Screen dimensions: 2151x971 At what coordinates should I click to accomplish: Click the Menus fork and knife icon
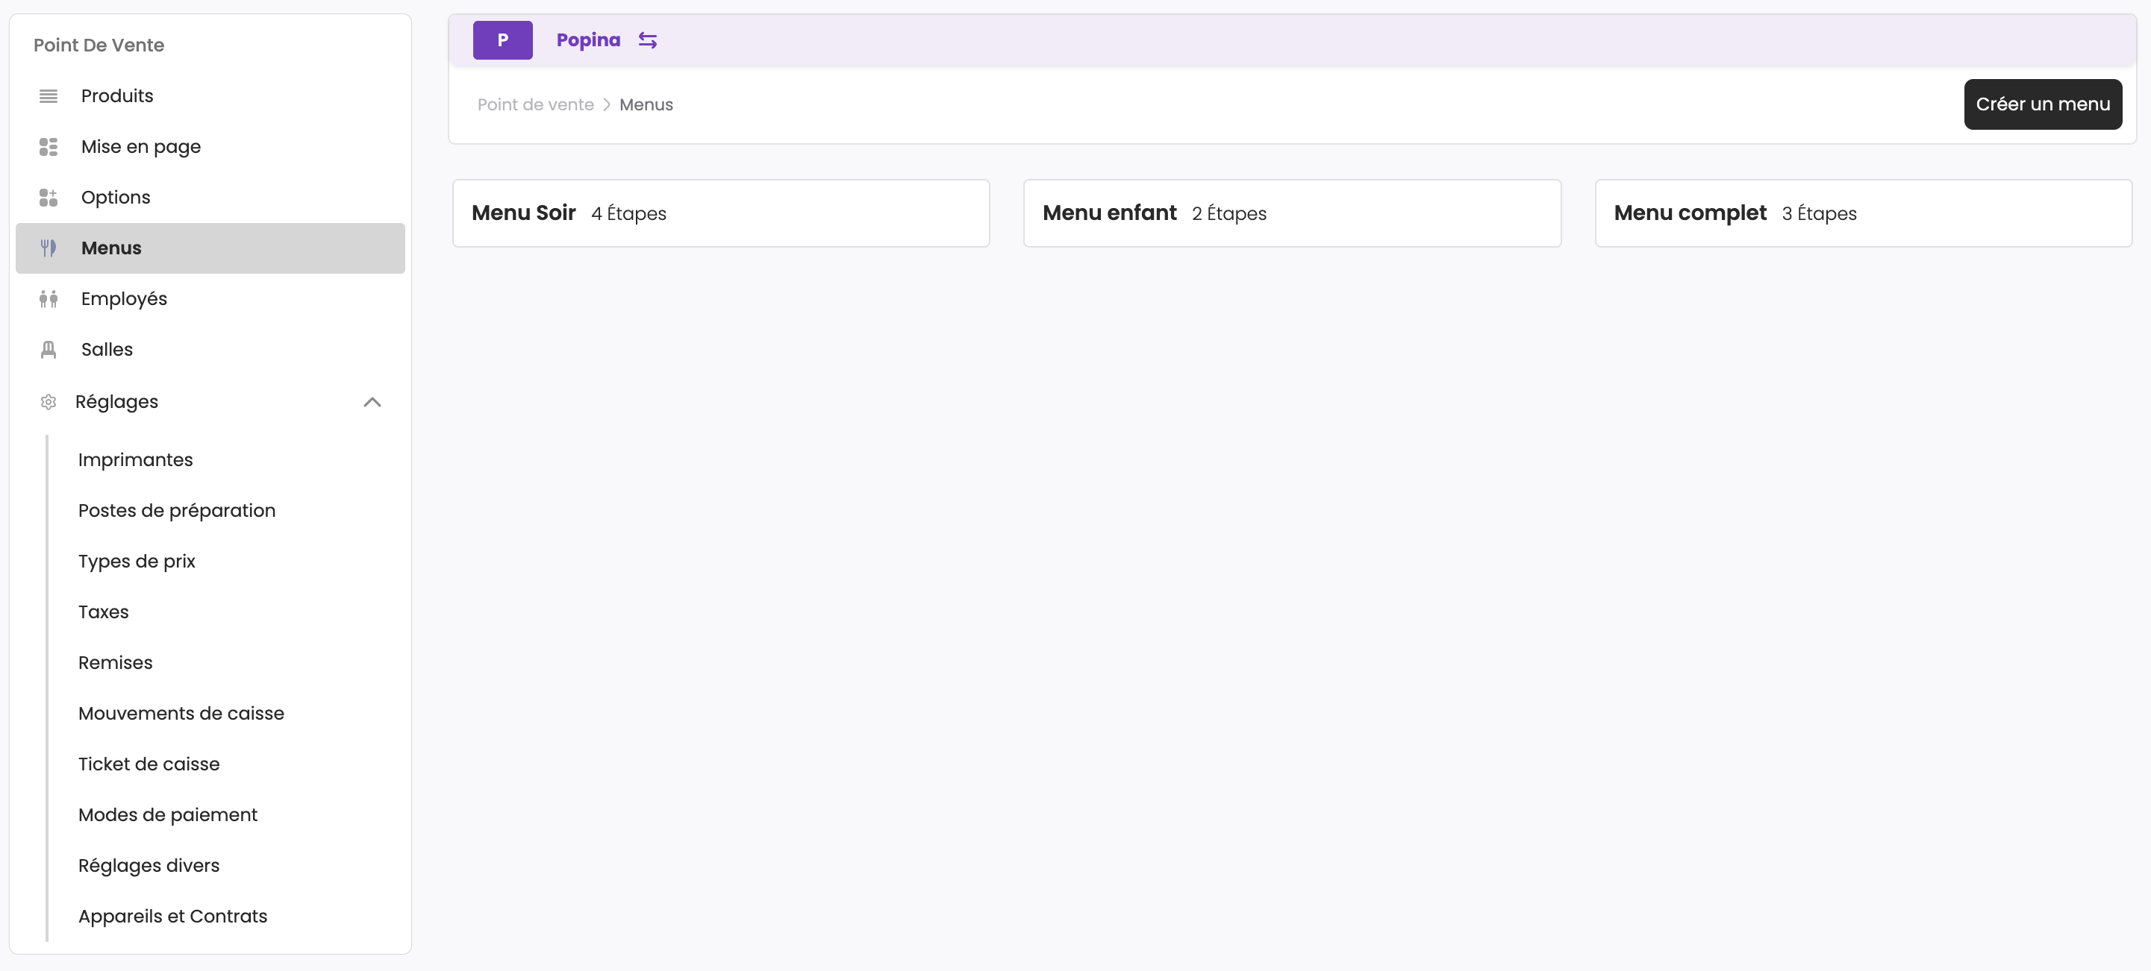(x=49, y=248)
